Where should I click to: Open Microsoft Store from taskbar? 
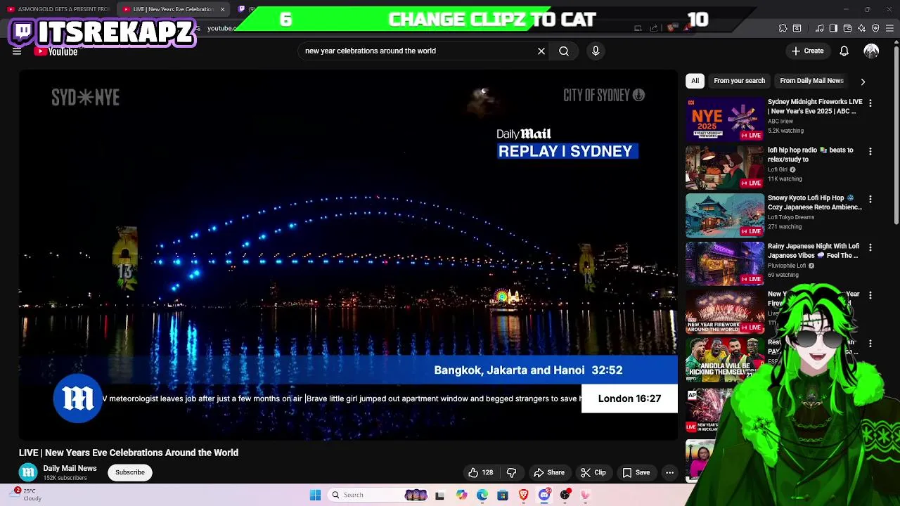[x=503, y=495]
